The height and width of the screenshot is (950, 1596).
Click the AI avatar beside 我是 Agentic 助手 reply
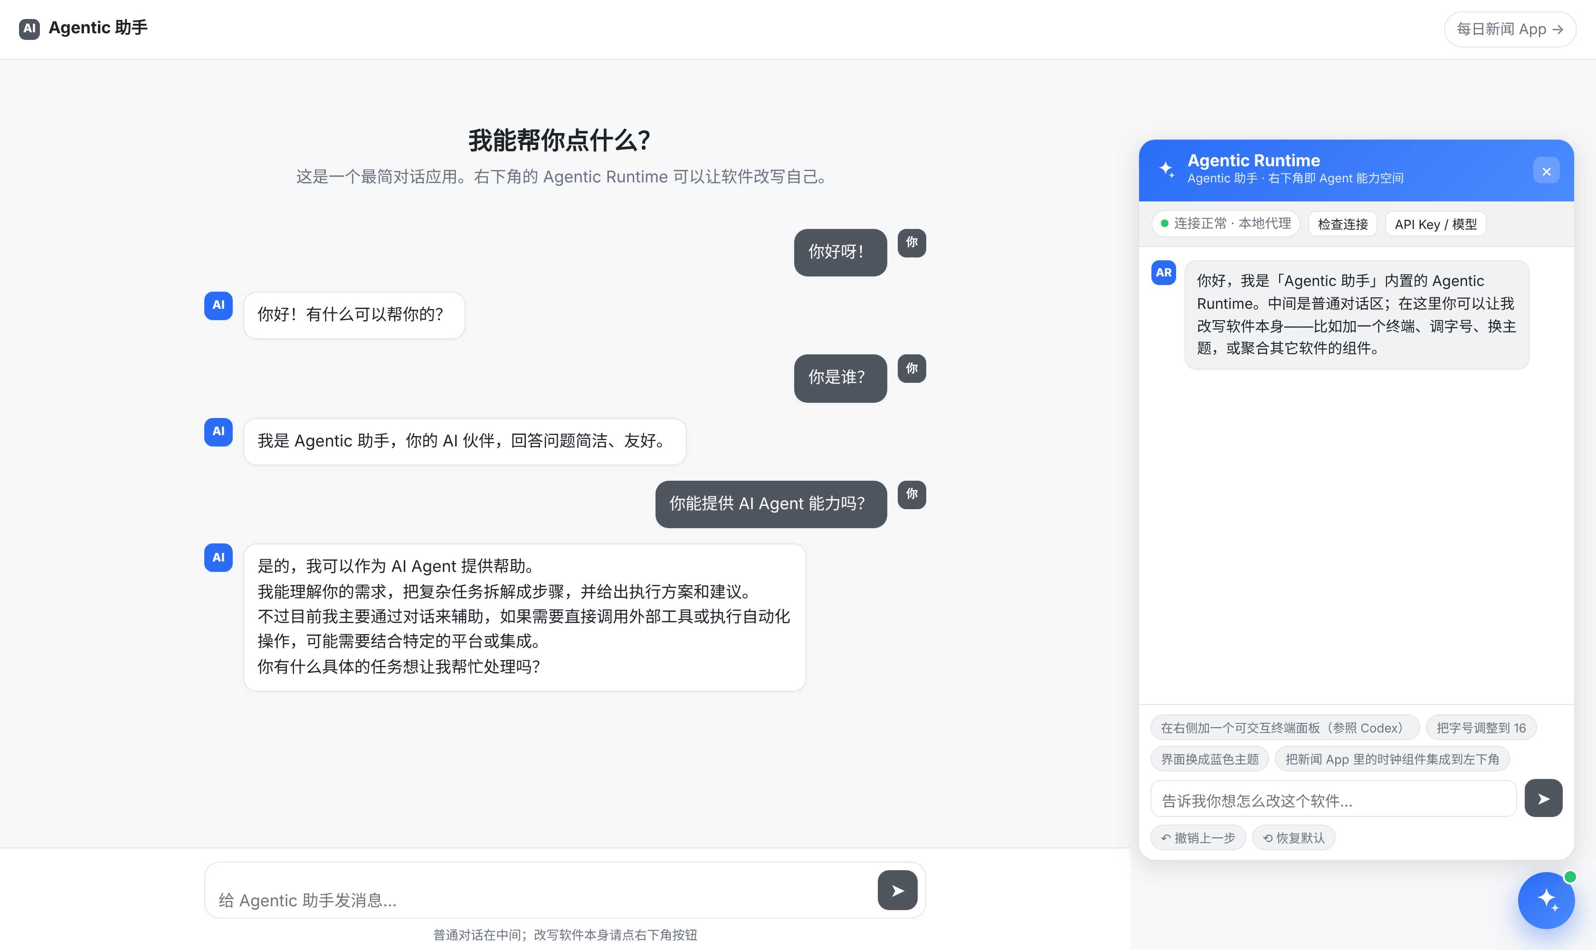(218, 432)
